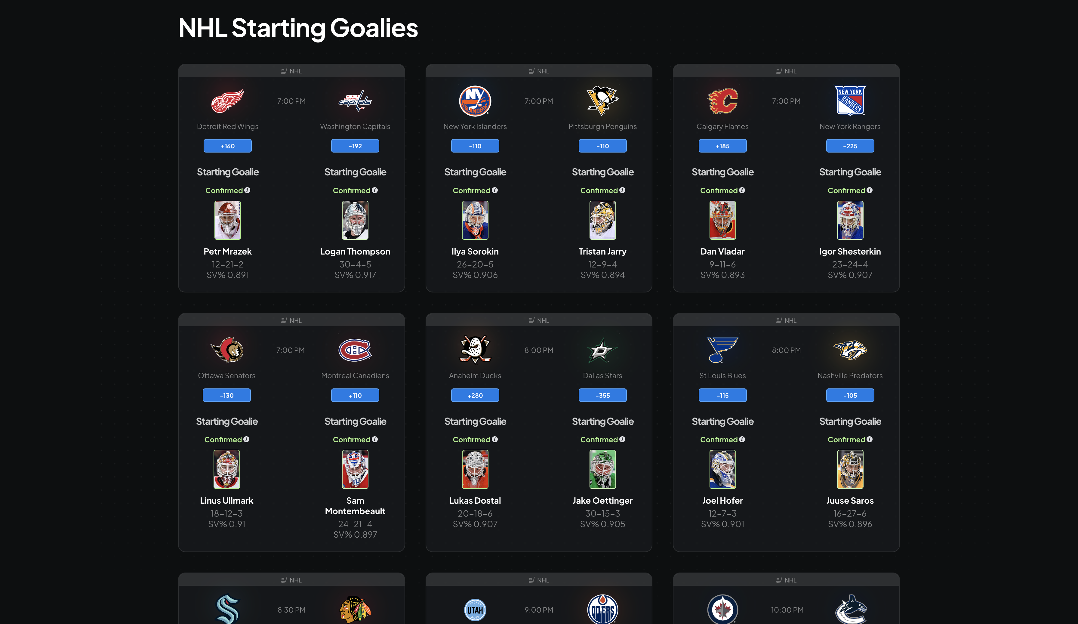Click the Detroit Red Wings logo
This screenshot has width=1078, height=624.
click(228, 101)
